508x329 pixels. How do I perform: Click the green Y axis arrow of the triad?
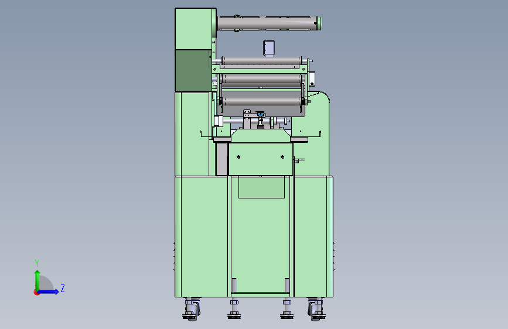pos(37,280)
